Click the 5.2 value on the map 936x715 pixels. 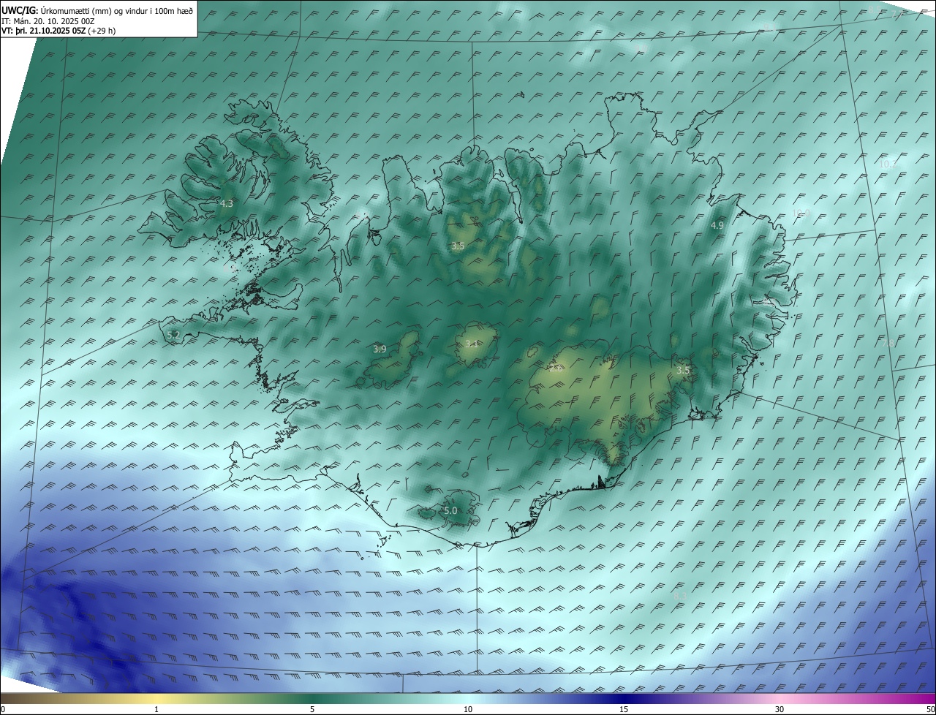(173, 335)
